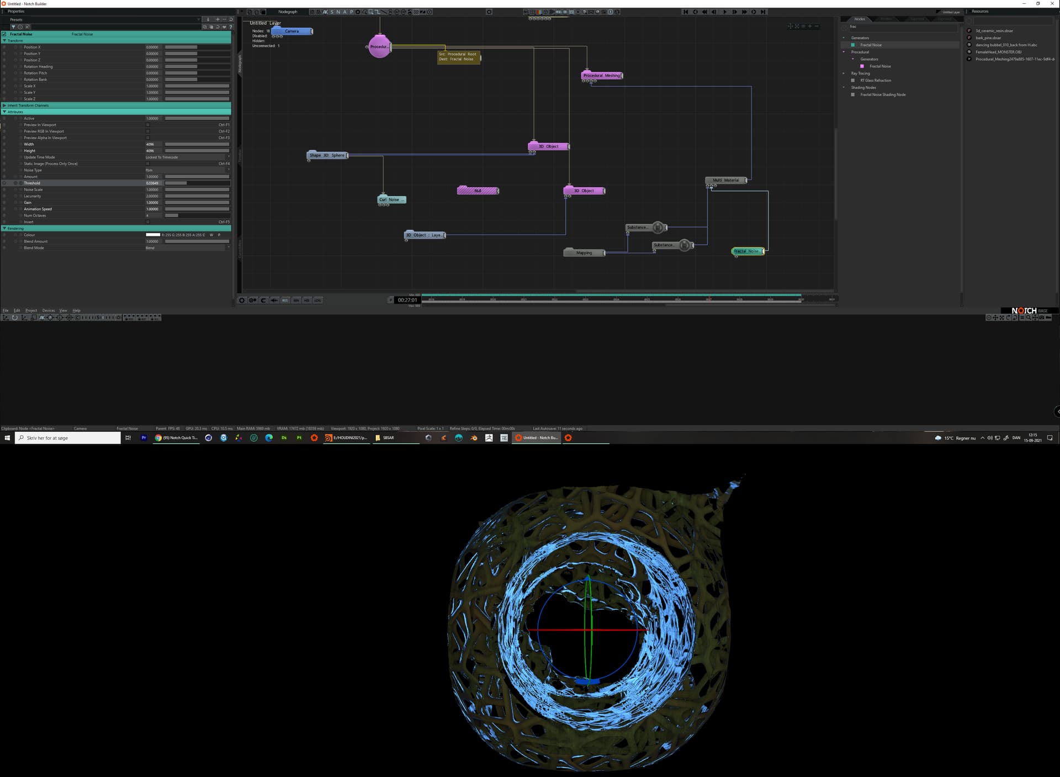Select the Mapping node
Image resolution: width=1060 pixels, height=777 pixels.
click(x=584, y=252)
